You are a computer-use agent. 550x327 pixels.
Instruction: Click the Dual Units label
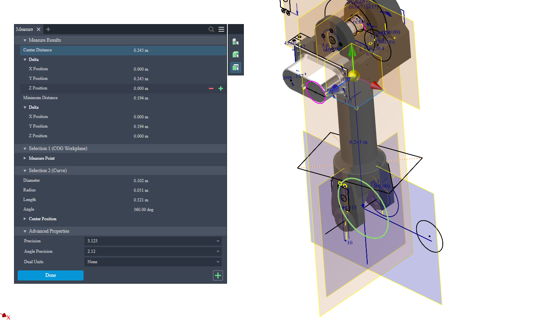[x=34, y=262]
